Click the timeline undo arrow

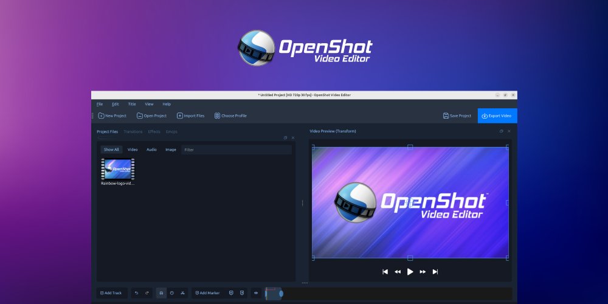click(136, 293)
